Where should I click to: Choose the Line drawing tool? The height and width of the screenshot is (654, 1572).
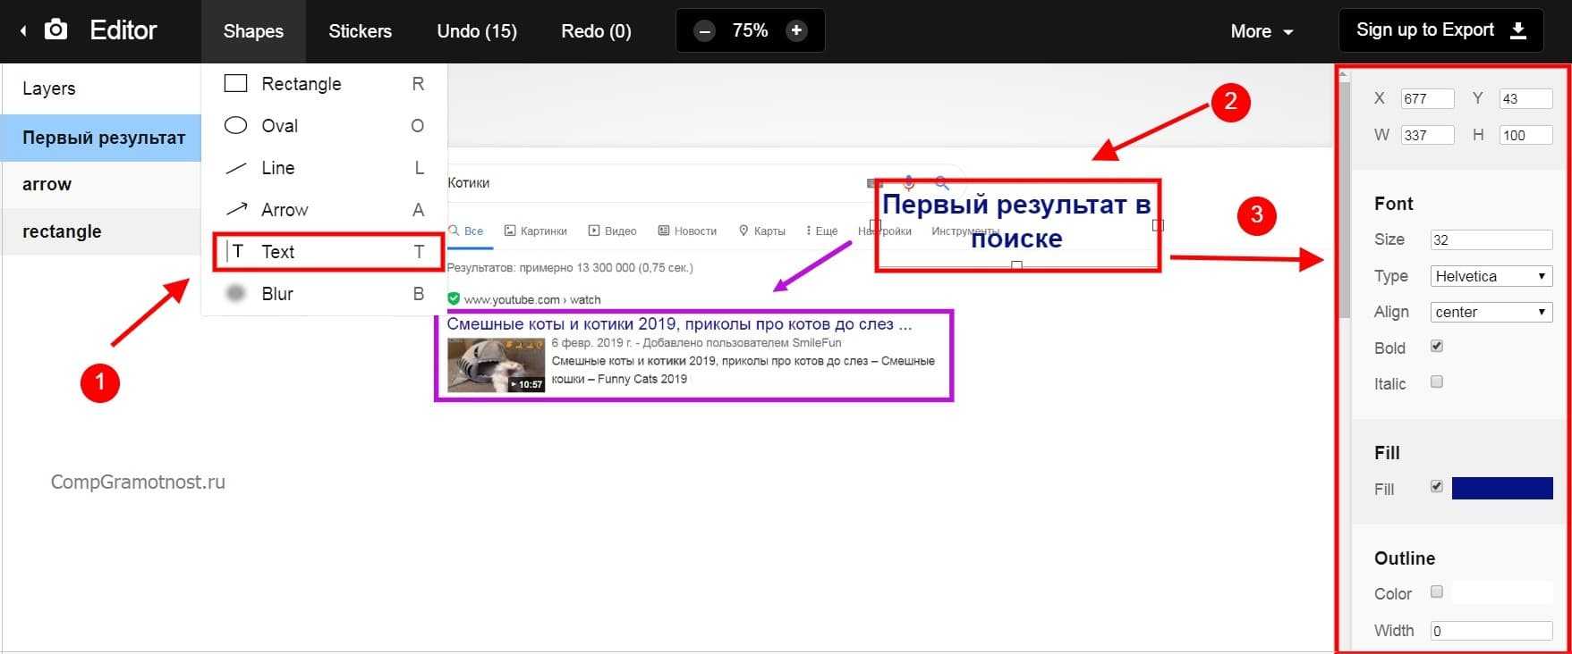[277, 168]
